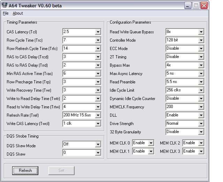Expand the Drive Strength dropdown
The image size is (223, 182).
[x=201, y=123]
